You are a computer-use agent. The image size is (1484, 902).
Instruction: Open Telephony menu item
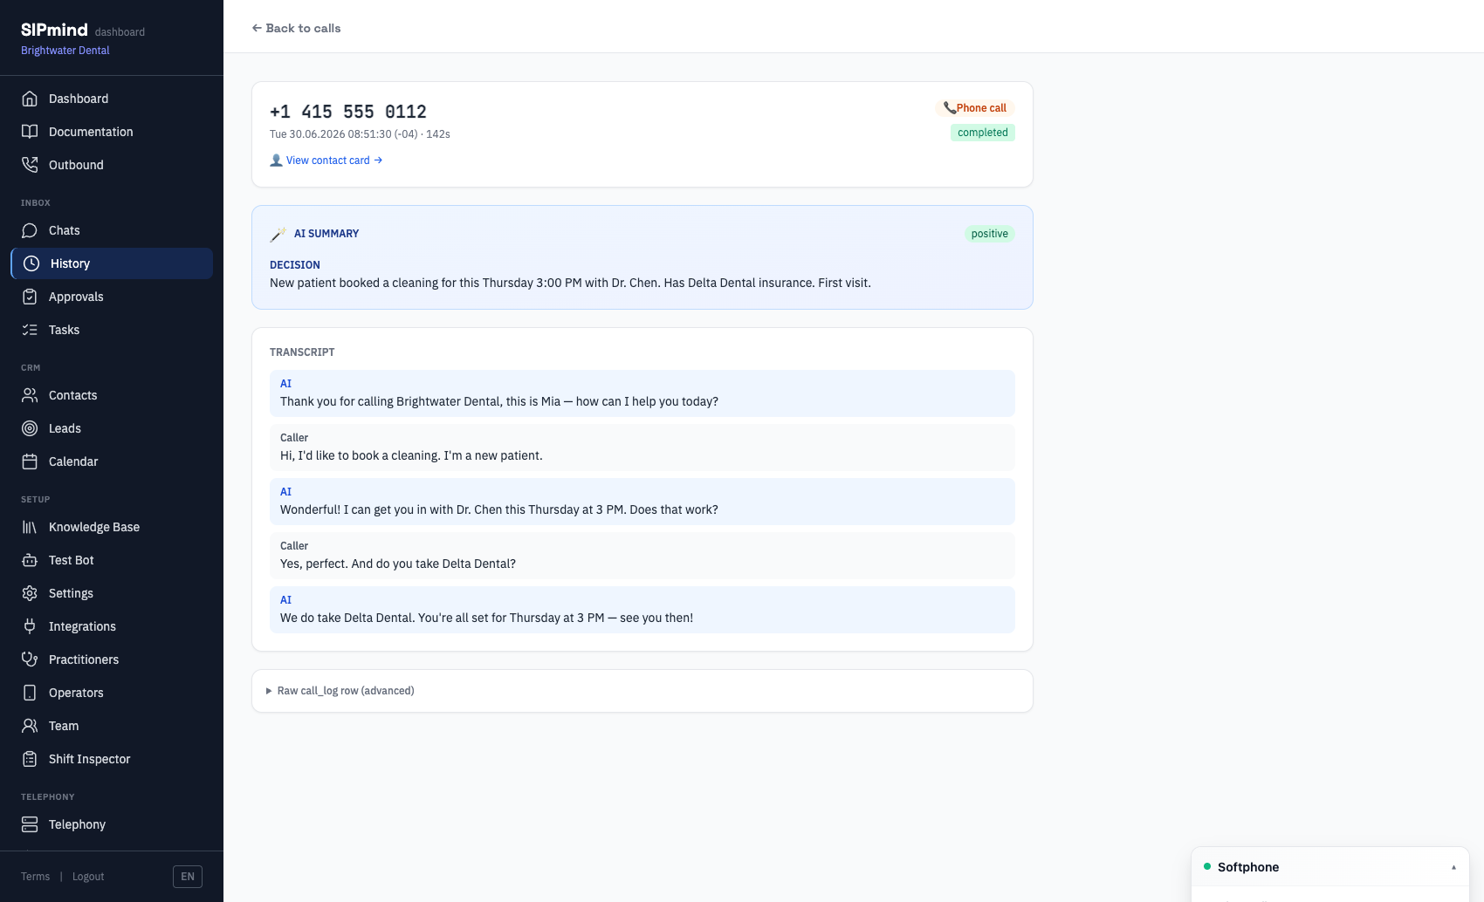[x=112, y=824]
